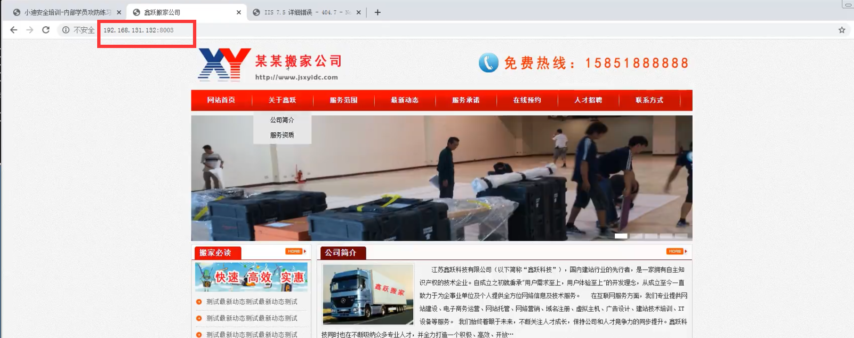Click MORE button beside 搬家必读
This screenshot has height=338, width=854.
(295, 251)
